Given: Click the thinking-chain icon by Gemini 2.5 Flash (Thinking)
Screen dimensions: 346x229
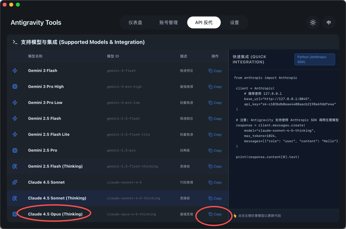Looking at the screenshot, I should 15,166.
